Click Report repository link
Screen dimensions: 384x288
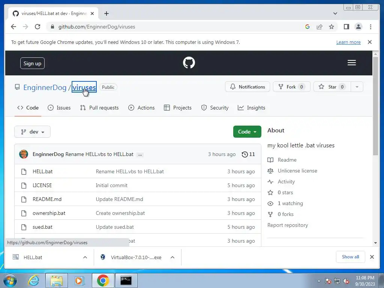click(288, 225)
